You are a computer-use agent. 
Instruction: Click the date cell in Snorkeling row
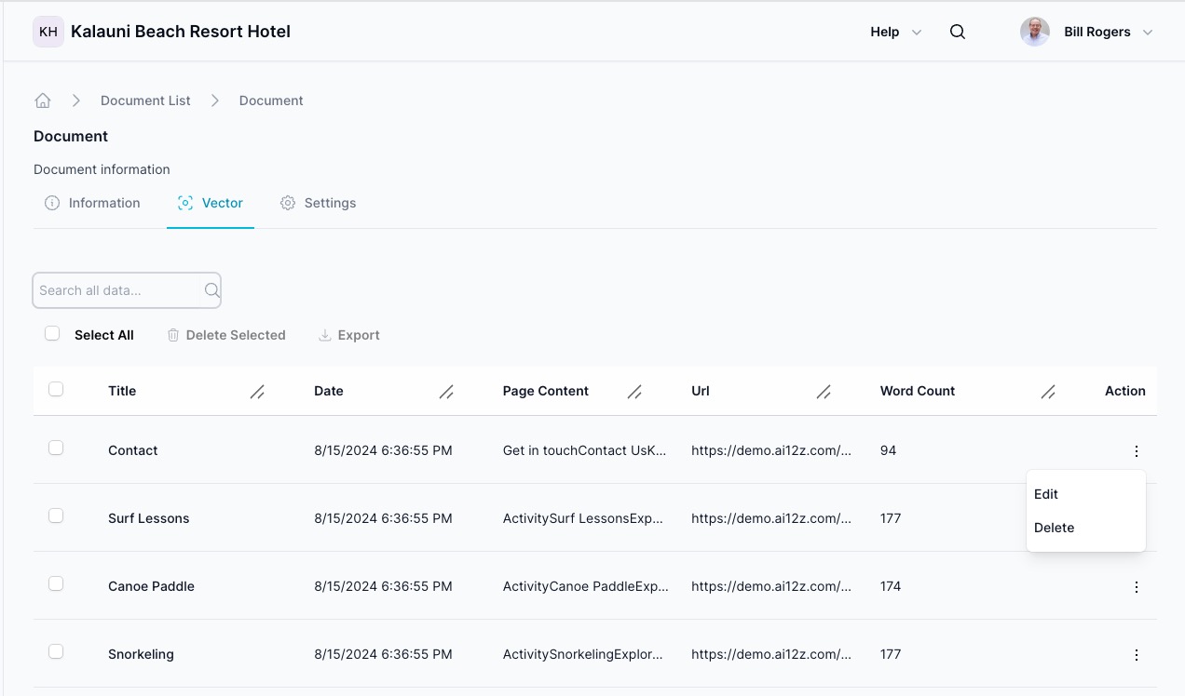pyautogui.click(x=383, y=654)
